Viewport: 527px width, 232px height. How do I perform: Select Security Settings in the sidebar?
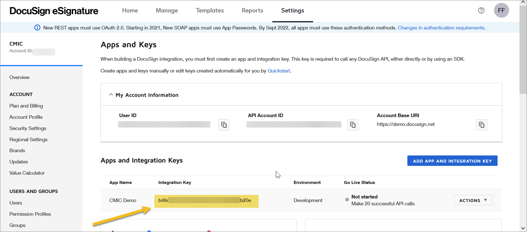point(28,128)
